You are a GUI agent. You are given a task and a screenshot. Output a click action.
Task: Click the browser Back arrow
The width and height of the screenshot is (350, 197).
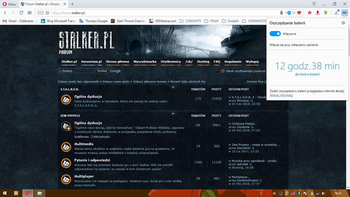pyautogui.click(x=5, y=13)
